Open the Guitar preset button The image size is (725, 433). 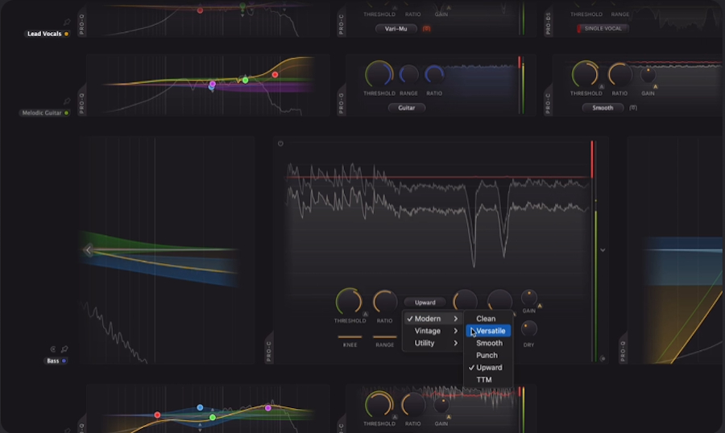point(407,107)
